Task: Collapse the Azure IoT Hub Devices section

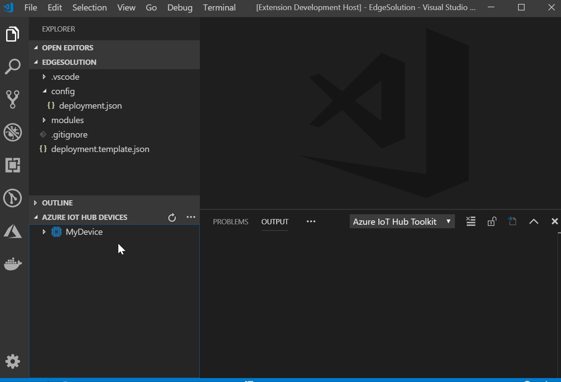Action: click(x=36, y=217)
